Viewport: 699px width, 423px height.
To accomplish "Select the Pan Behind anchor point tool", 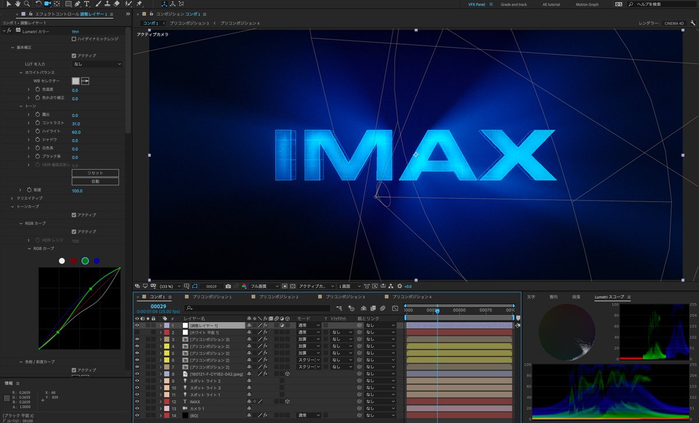I will tap(58, 4).
